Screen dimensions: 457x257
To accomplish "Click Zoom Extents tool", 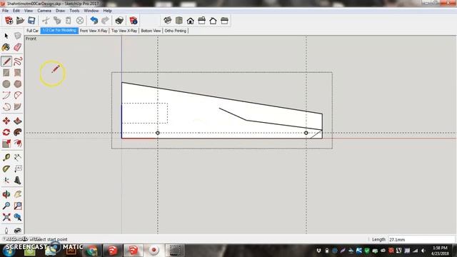I will (6, 217).
